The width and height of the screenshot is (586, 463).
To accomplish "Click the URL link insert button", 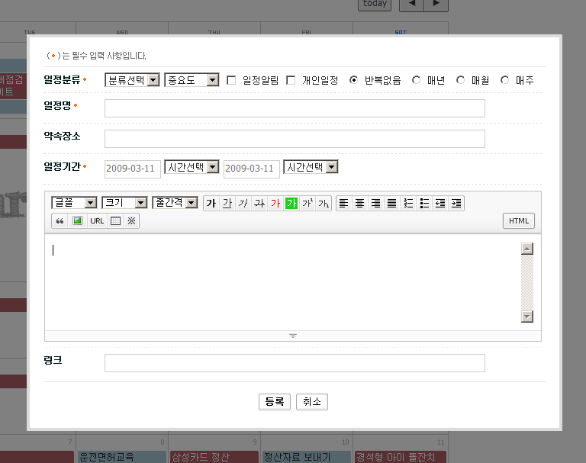I will click(x=97, y=221).
